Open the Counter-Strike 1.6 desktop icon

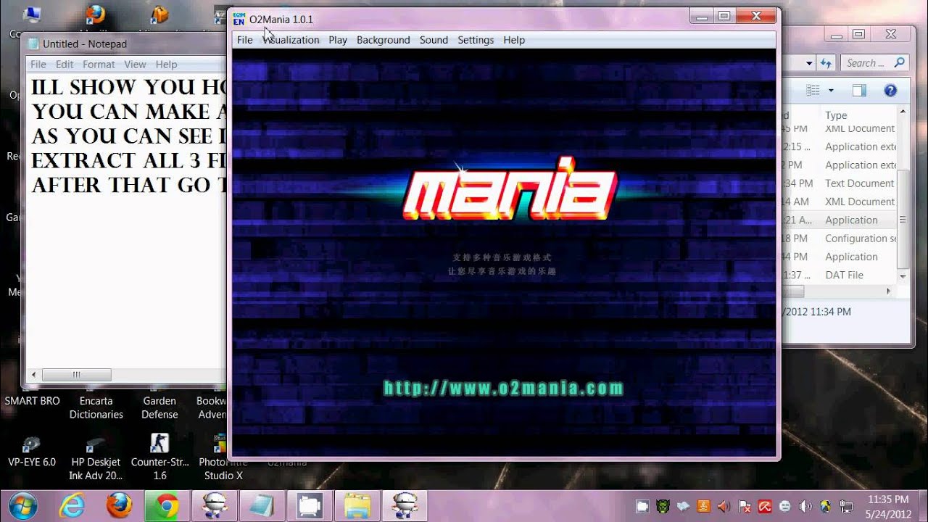pyautogui.click(x=159, y=458)
